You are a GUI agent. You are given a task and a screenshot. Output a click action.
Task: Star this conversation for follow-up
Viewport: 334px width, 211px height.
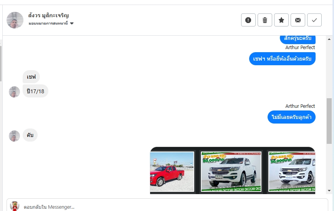[281, 20]
